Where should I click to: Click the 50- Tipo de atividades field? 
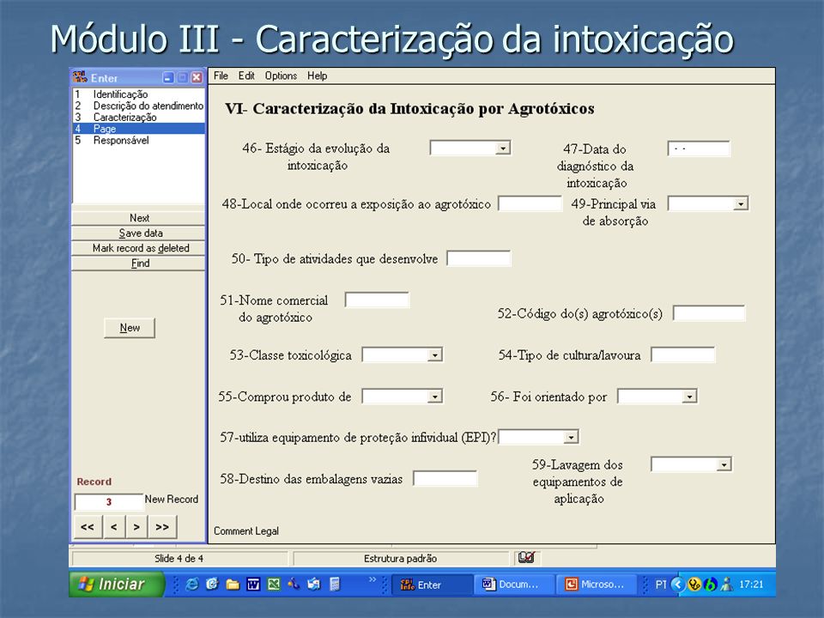[479, 258]
